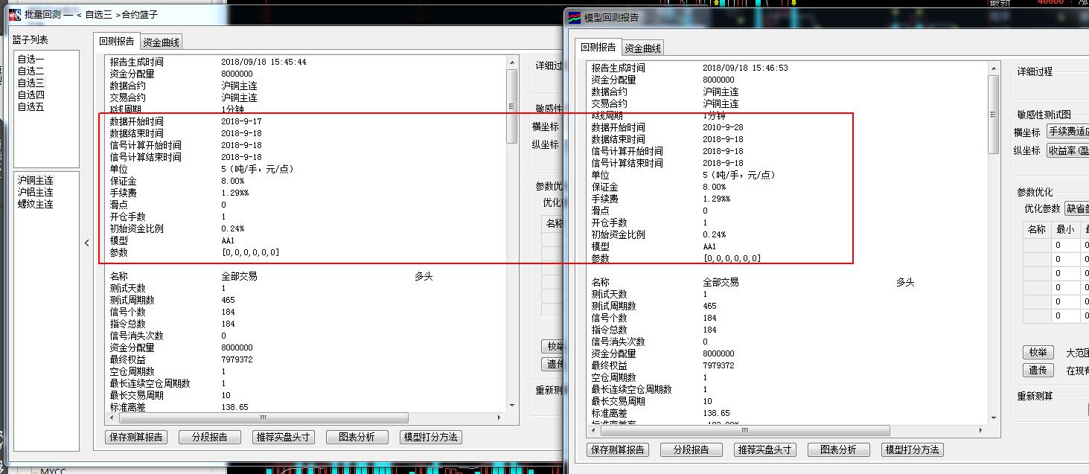Click 分段报告 button in left window
1089x474 pixels.
pyautogui.click(x=209, y=437)
